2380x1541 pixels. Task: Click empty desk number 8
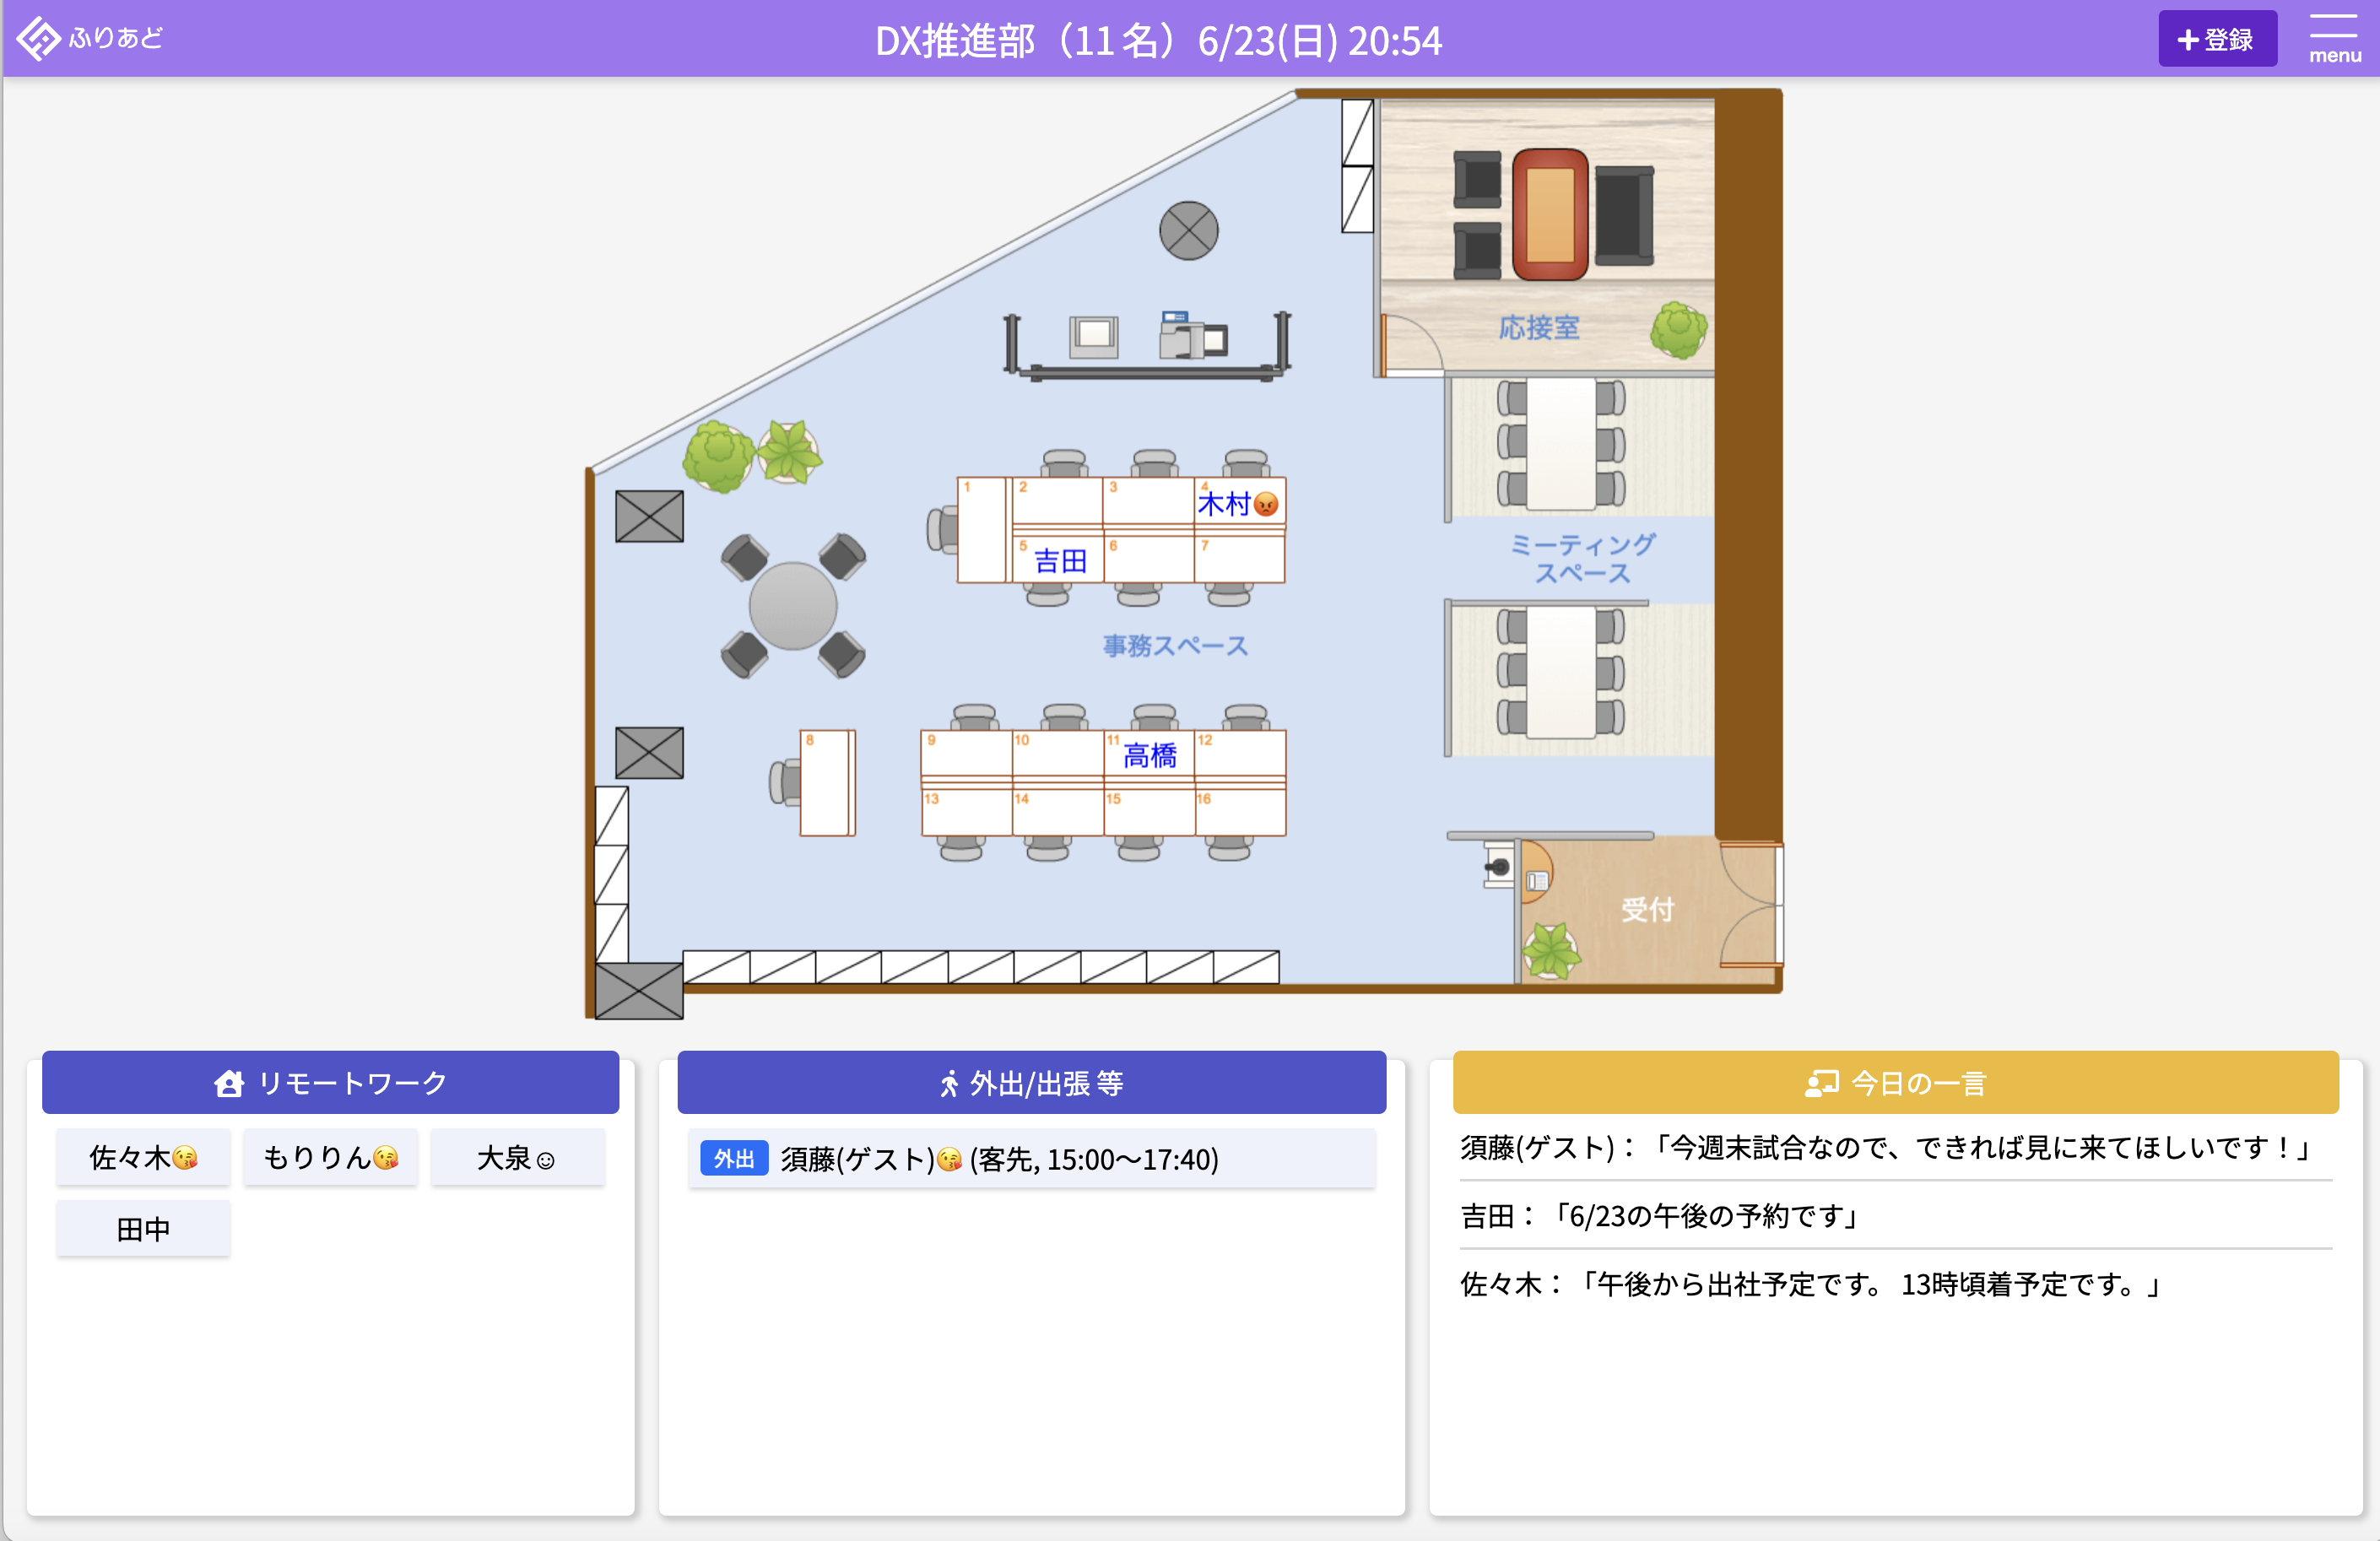[825, 782]
